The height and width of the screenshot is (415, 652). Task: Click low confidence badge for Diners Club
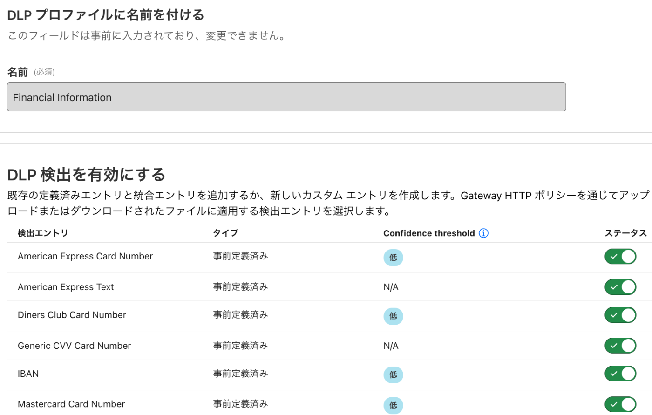[393, 316]
